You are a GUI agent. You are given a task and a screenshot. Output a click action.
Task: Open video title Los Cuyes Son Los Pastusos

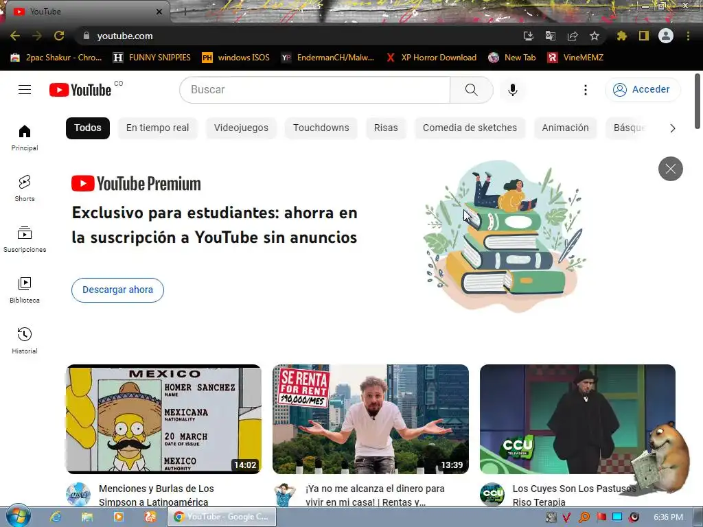(575, 495)
